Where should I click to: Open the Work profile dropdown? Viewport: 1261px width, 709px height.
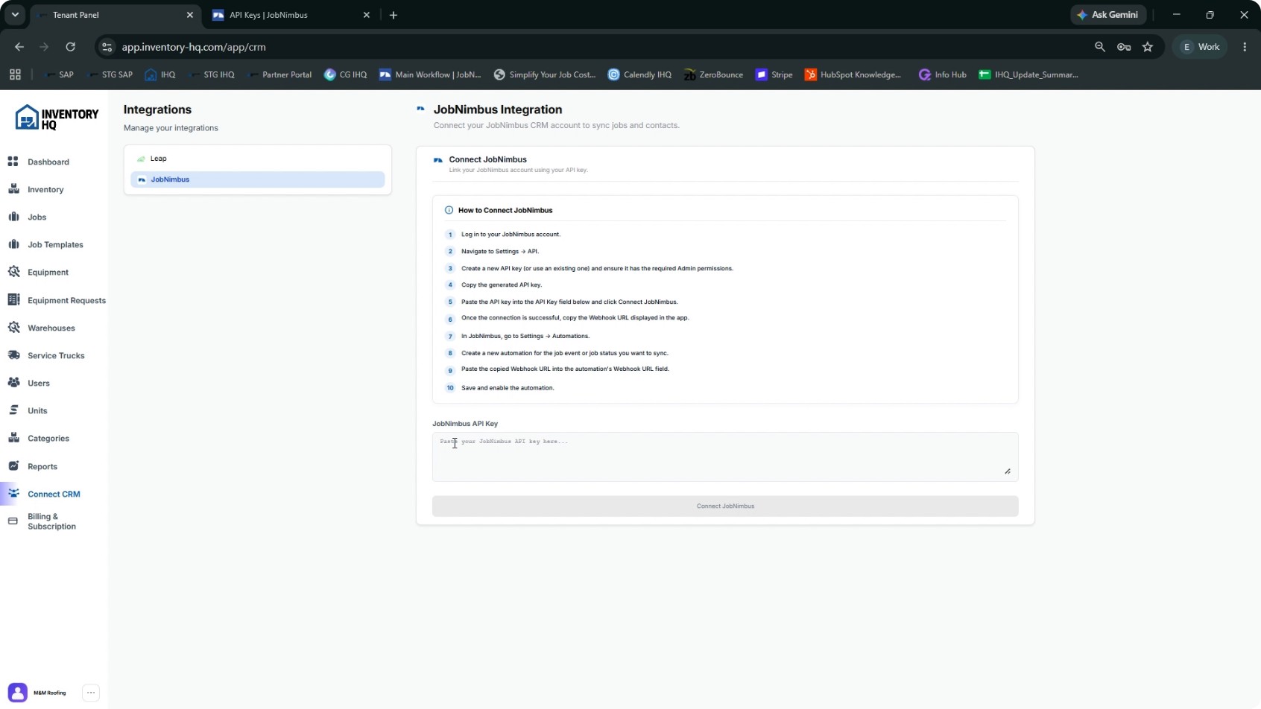pos(1201,47)
